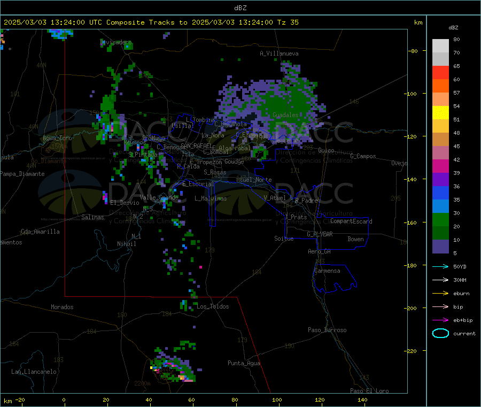This screenshot has width=481, height=407.
Task: Click the Atuel_Norte map label
Action: tap(254, 180)
